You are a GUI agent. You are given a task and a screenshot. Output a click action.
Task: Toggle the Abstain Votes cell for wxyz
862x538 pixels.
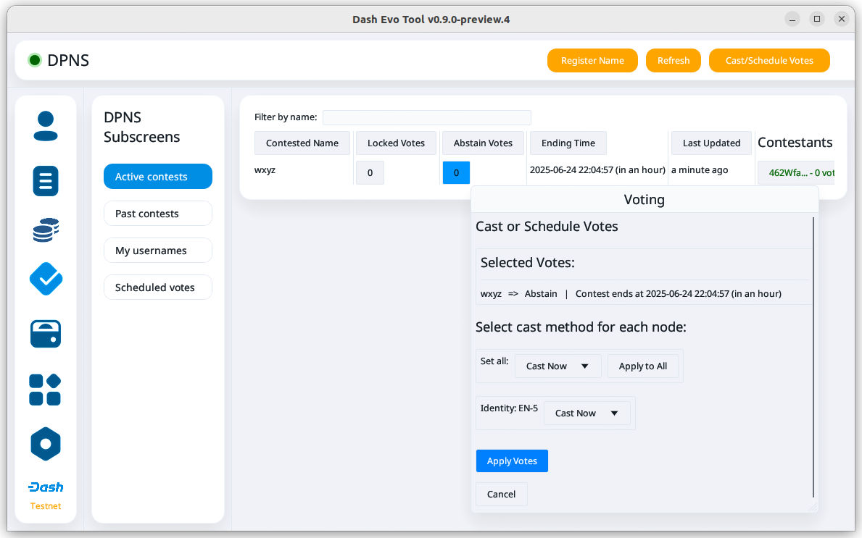(x=456, y=172)
